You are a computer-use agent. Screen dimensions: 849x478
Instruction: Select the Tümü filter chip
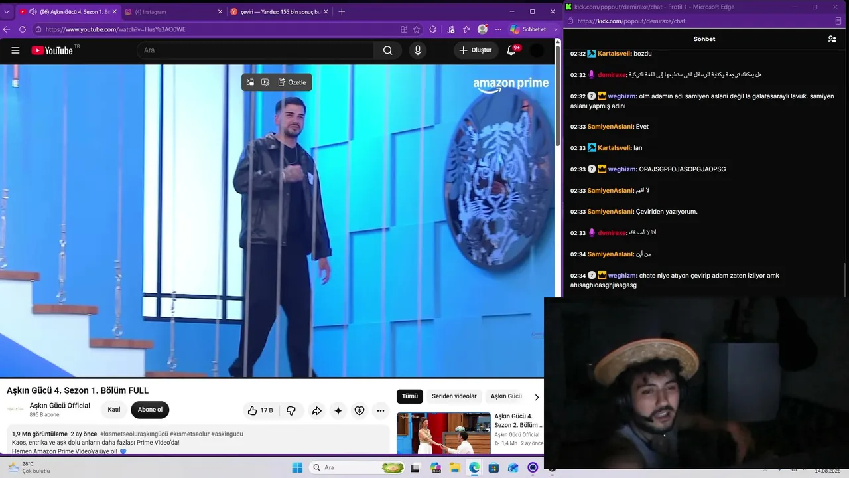410,396
